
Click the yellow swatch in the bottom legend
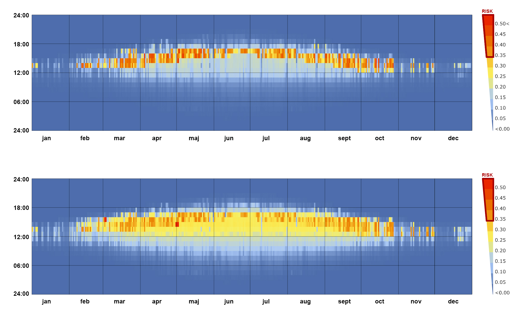[x=490, y=237]
